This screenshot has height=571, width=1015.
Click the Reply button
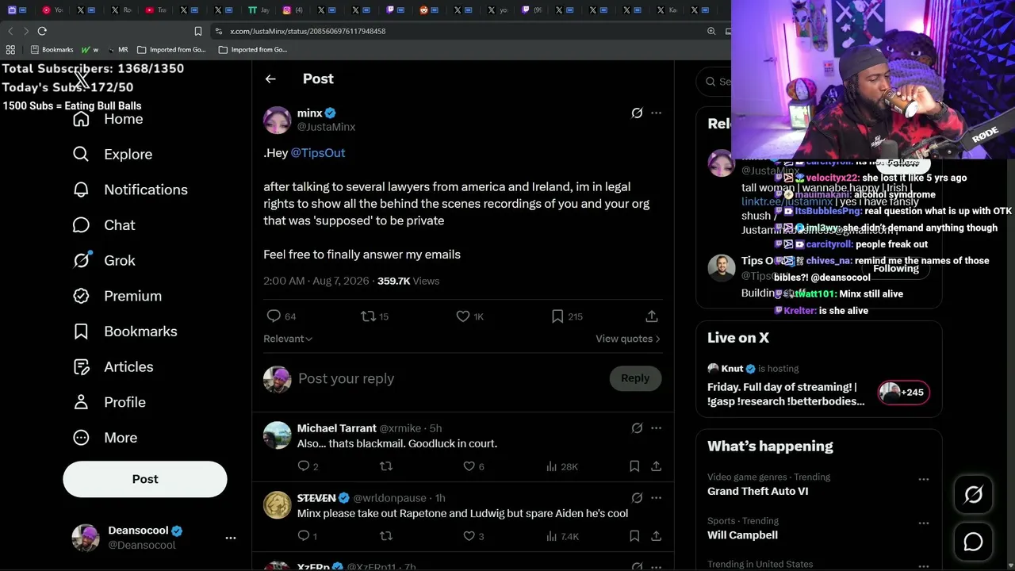point(635,378)
